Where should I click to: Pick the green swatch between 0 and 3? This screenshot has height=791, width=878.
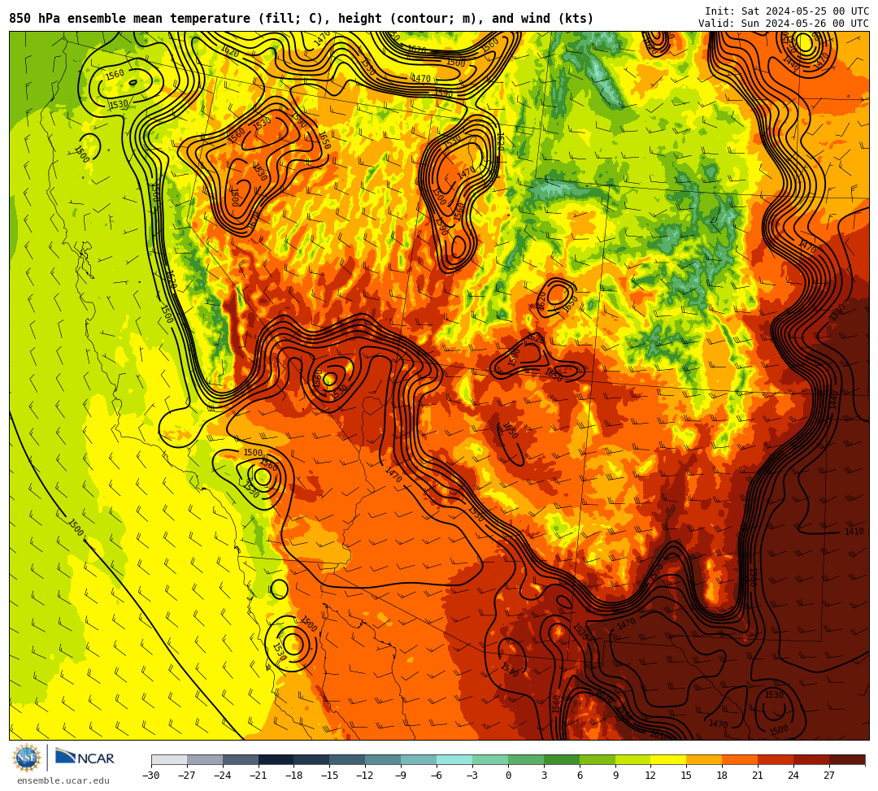click(x=526, y=759)
